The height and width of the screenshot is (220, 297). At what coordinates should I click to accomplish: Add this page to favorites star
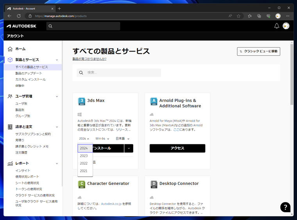pyautogui.click(x=239, y=16)
